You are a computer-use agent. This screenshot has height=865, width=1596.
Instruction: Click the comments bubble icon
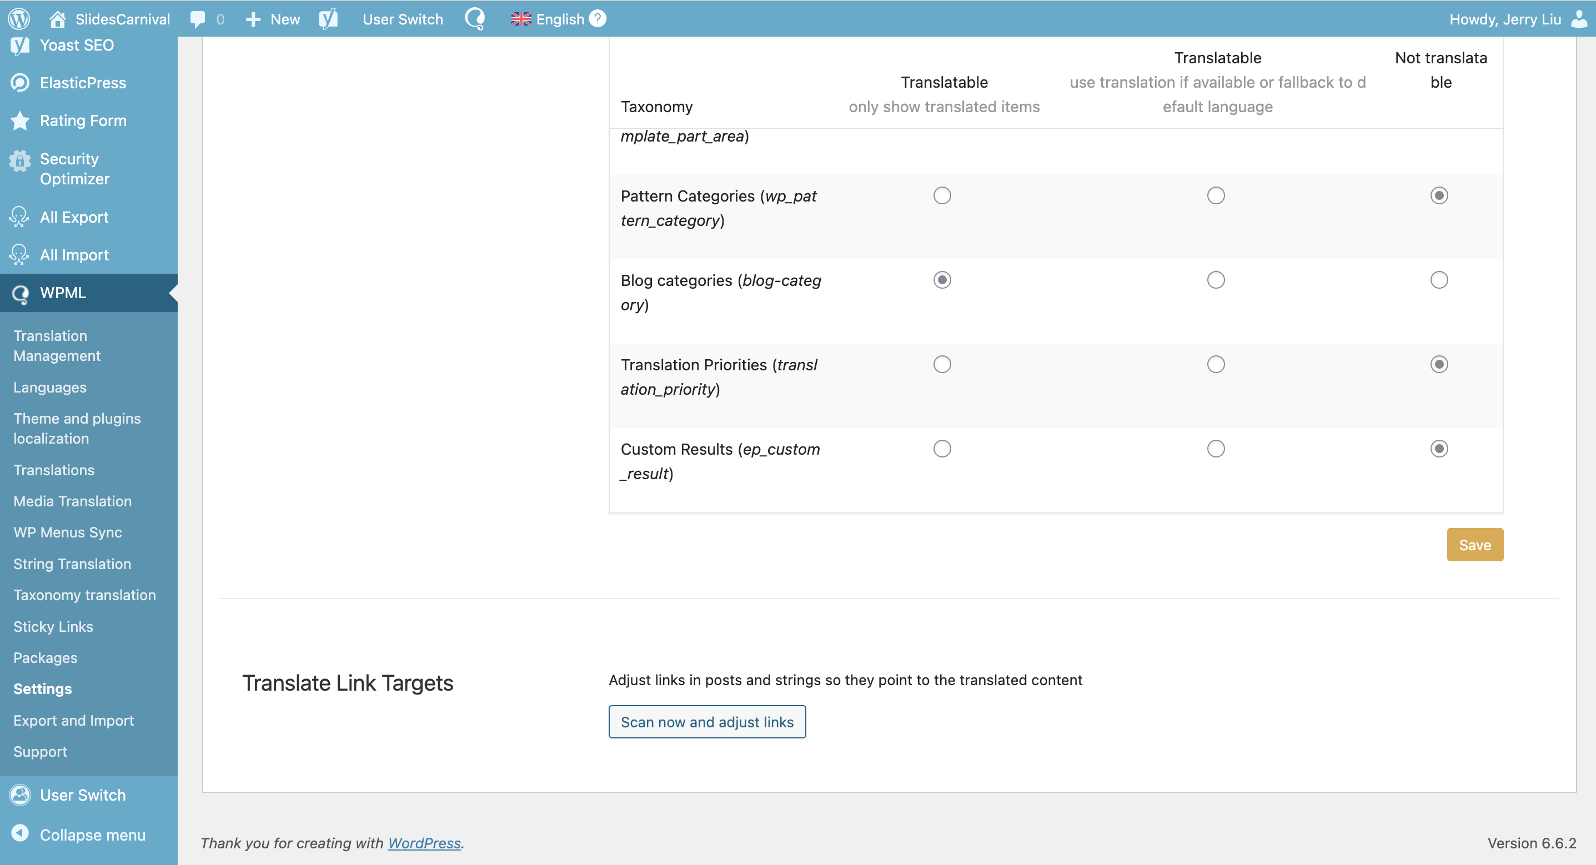[198, 19]
